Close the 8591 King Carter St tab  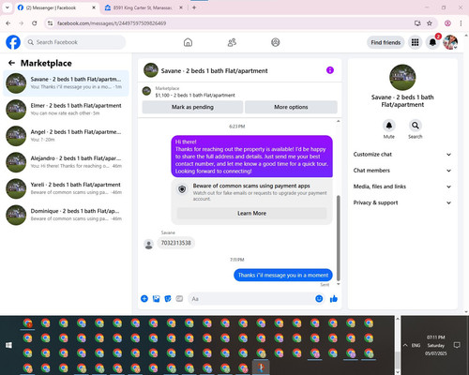[x=181, y=7]
